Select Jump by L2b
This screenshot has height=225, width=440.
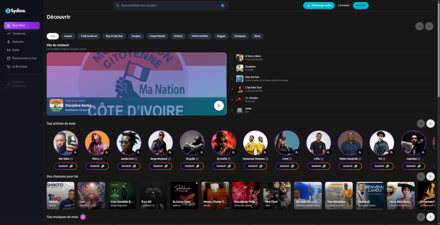click(332, 110)
